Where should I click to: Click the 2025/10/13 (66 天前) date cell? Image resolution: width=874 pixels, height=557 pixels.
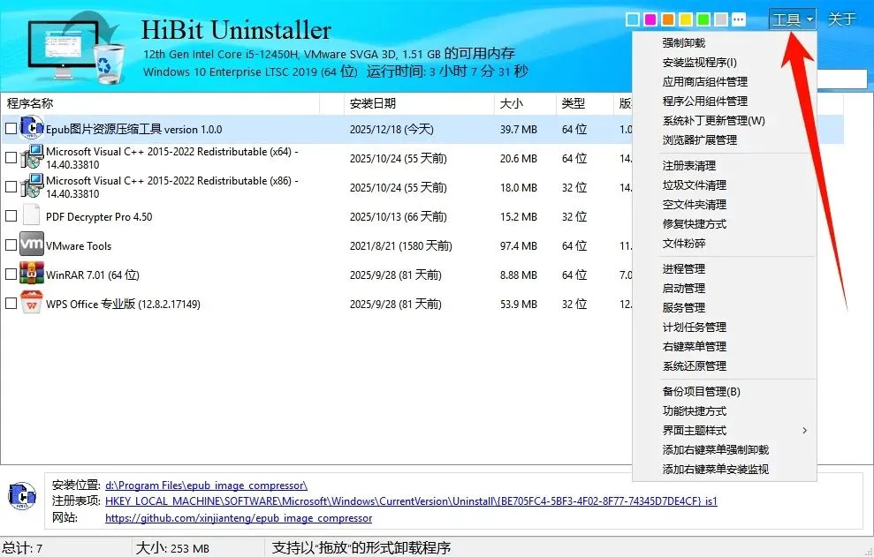click(x=398, y=216)
